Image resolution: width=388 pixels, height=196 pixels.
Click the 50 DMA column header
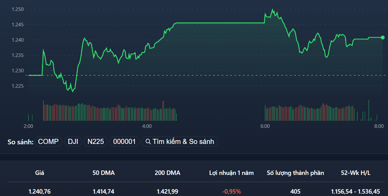pos(103,173)
